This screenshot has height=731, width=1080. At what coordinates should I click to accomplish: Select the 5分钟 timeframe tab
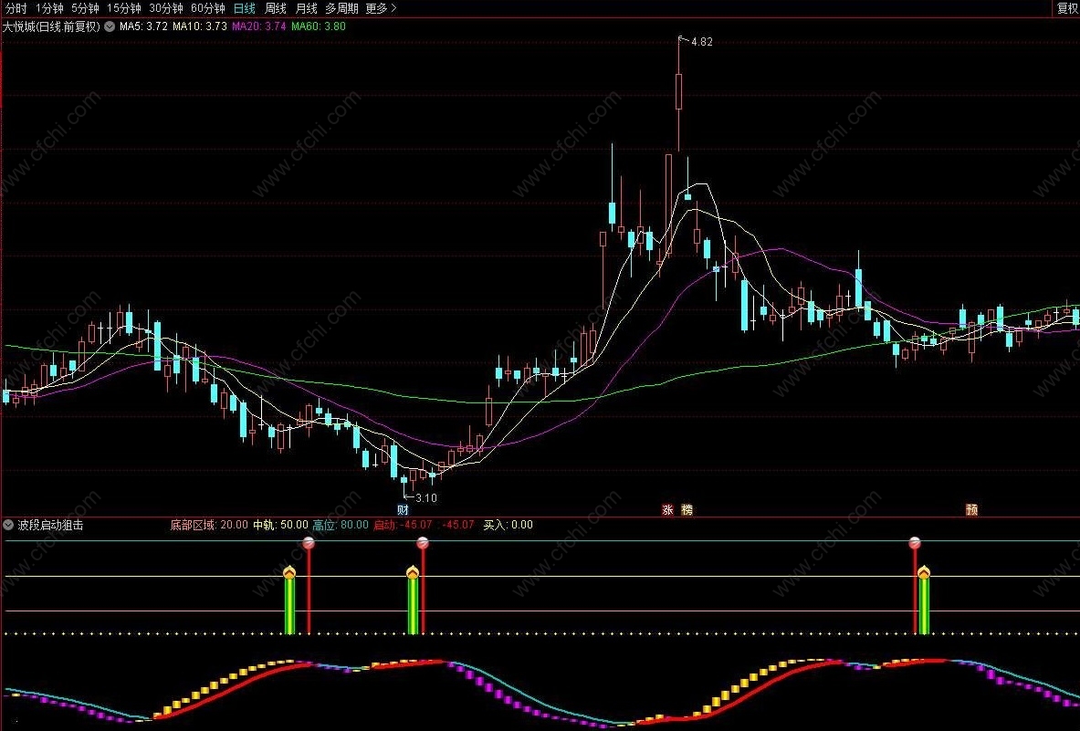click(x=86, y=8)
